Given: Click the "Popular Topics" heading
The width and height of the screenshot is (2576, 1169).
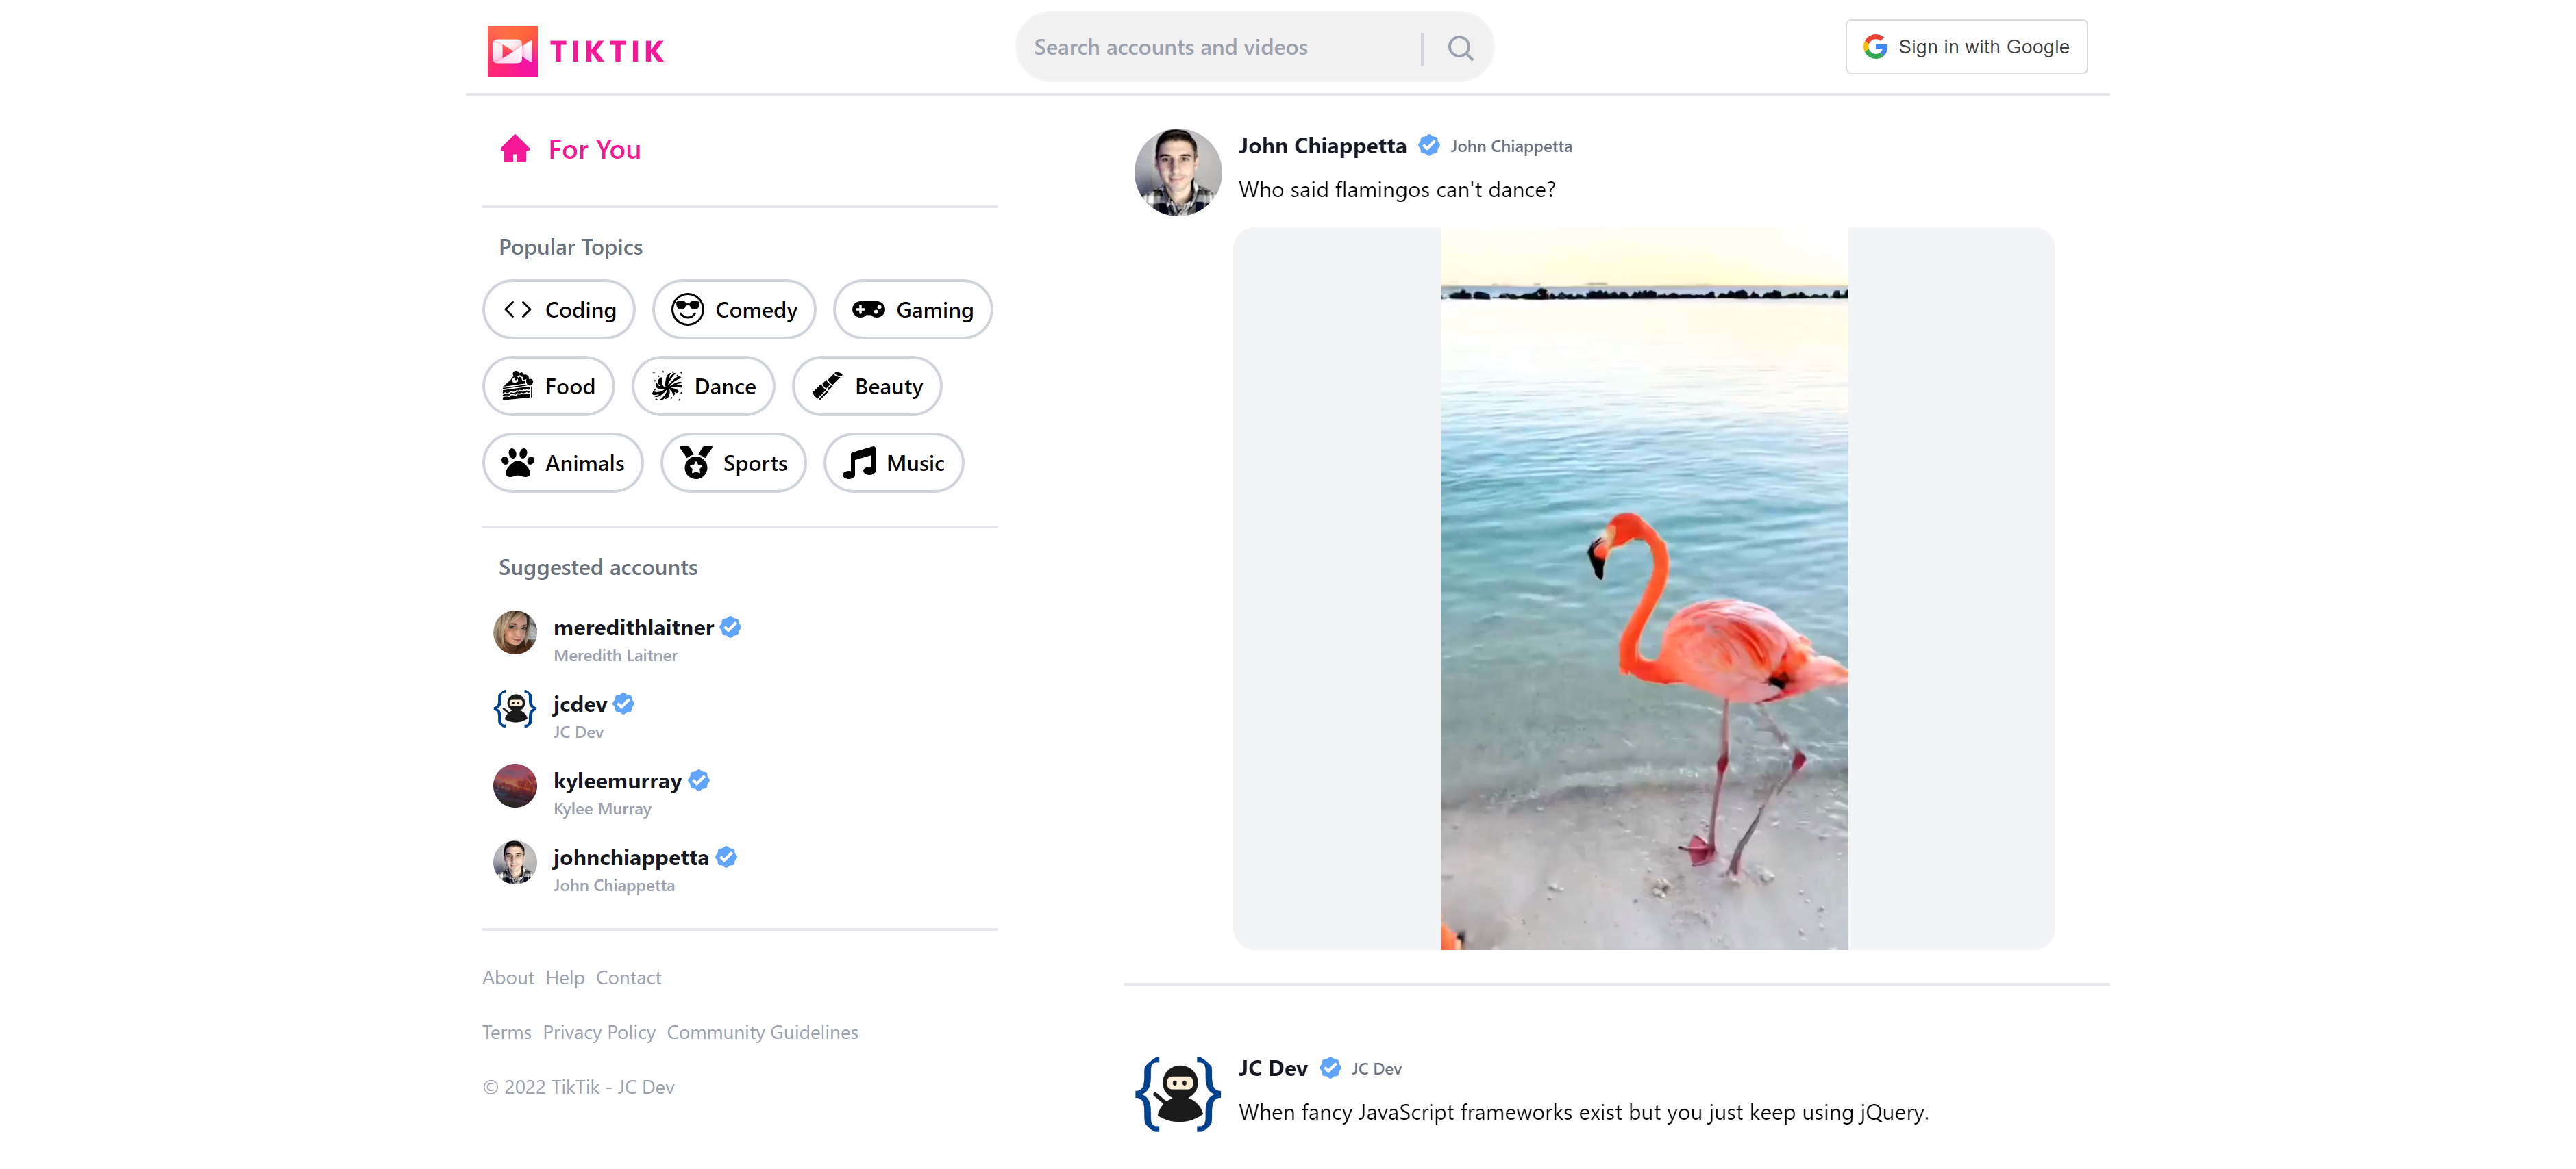Looking at the screenshot, I should coord(571,248).
